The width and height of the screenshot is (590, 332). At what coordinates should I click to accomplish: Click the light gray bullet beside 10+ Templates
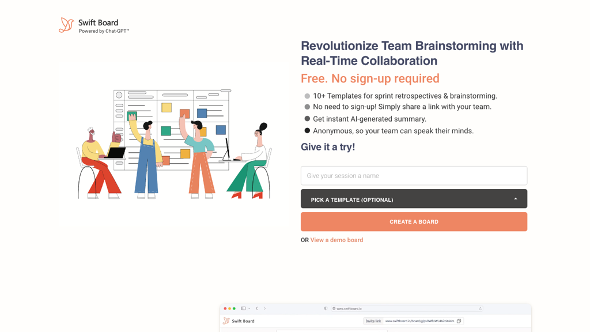point(307,96)
